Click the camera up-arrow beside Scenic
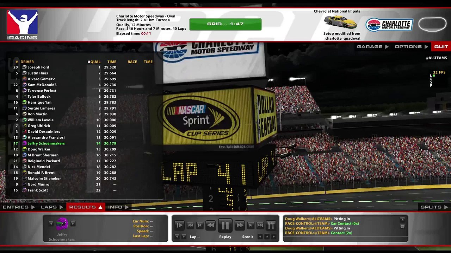Viewport: 451px width, 253px height. 267,236
